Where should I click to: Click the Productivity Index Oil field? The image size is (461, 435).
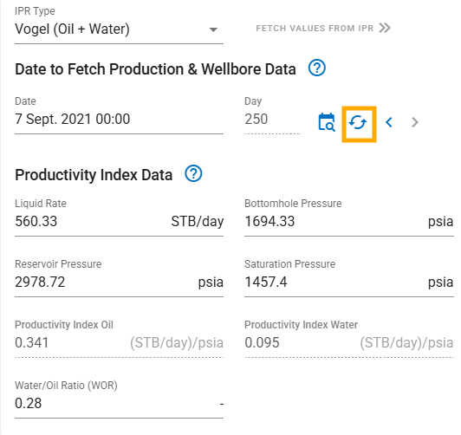coord(119,342)
